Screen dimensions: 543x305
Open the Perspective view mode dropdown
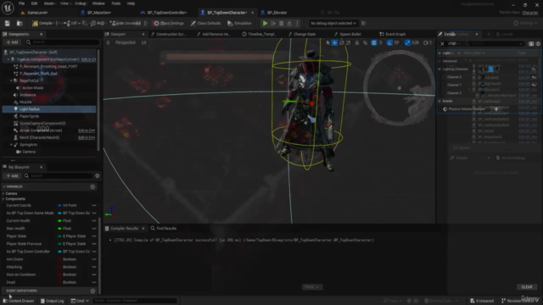125,42
